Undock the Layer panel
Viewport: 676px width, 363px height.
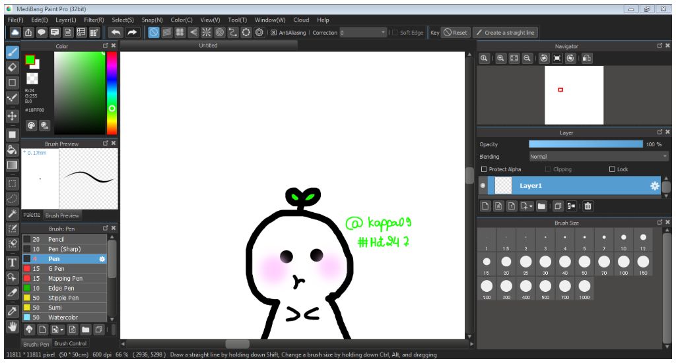tap(659, 132)
